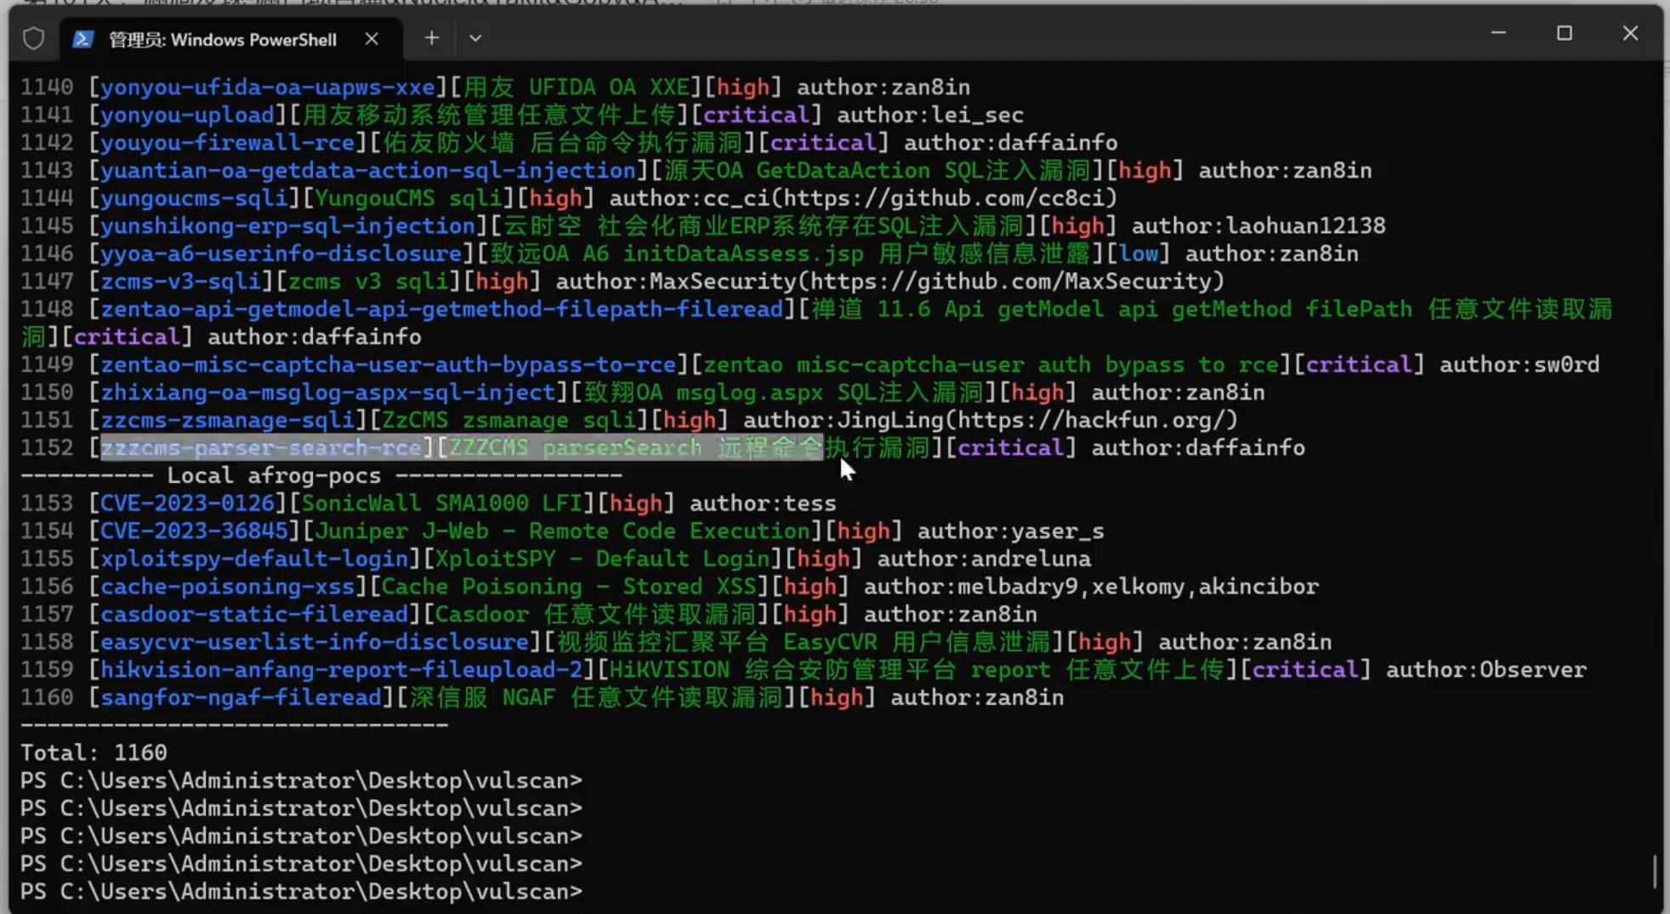Click the PowerShell icon on the tab
The image size is (1670, 914).
point(82,39)
